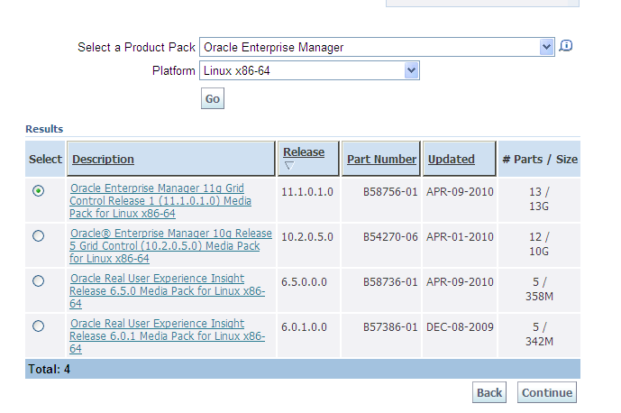Select Enterprise Manager 10g Release 5 radio

[38, 236]
